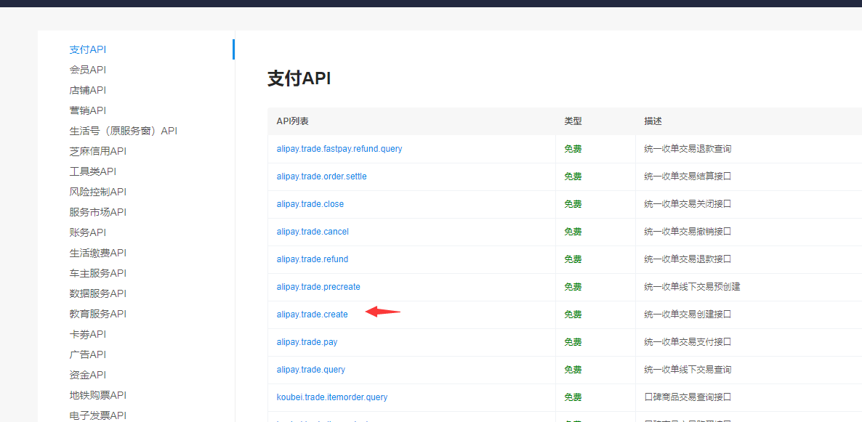The image size is (862, 422).
Task: Open 芝麻信用API category
Action: [98, 151]
